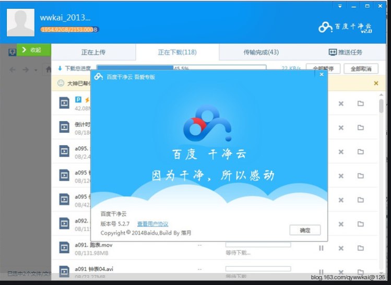Cancel the 42.08M download with X
Screen dimensions: 391x285
click(341, 103)
